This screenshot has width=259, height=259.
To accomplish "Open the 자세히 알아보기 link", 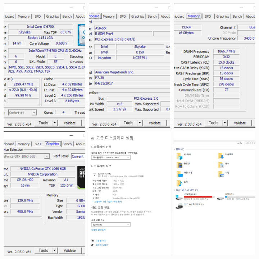I will coord(98,230).
